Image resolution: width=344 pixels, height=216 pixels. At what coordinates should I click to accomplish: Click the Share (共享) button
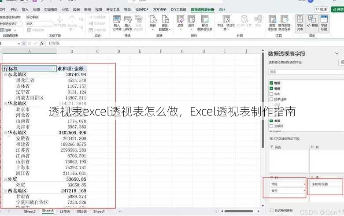[338, 9]
